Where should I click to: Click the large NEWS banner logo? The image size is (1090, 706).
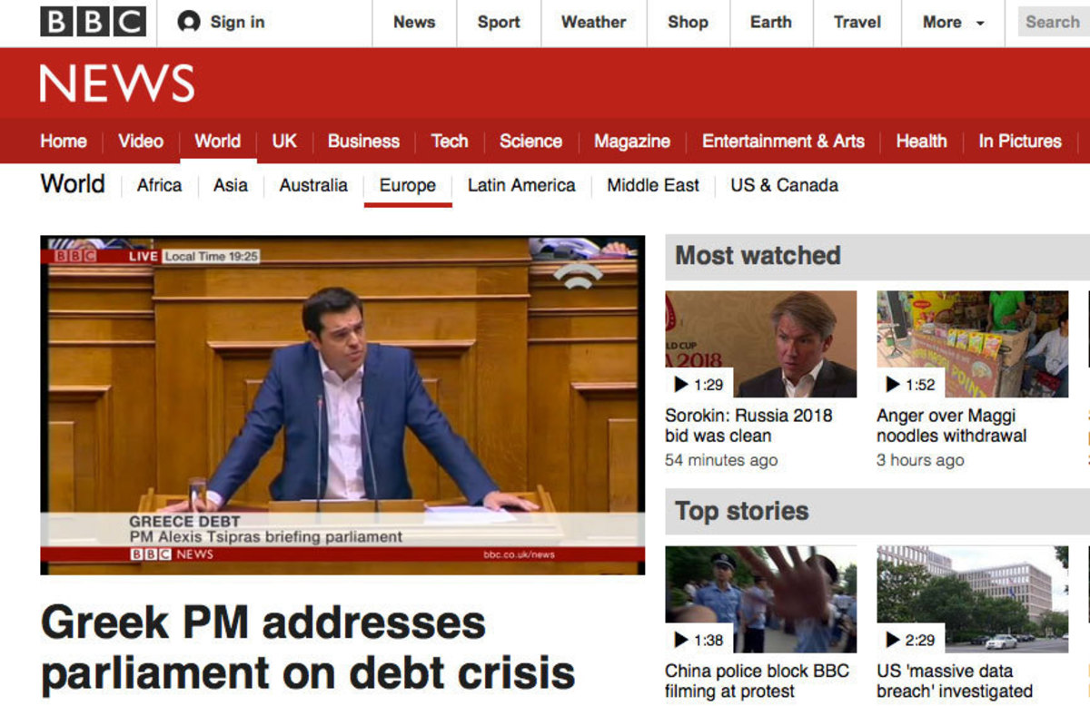[x=117, y=84]
